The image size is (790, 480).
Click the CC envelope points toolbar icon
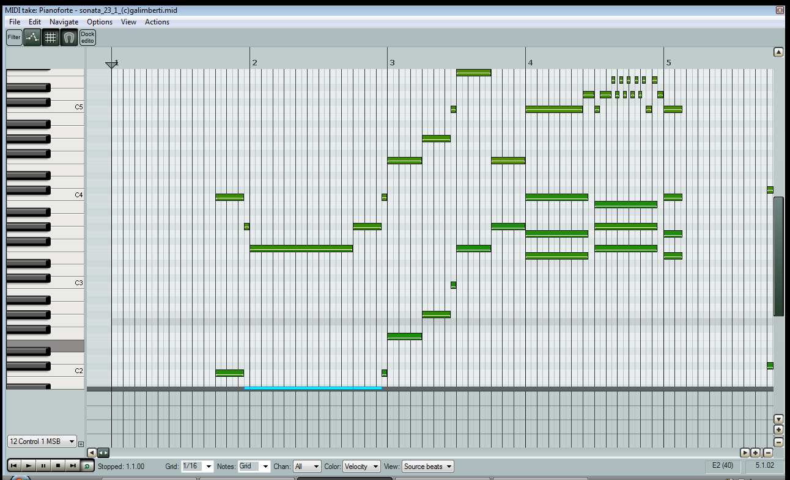point(32,38)
